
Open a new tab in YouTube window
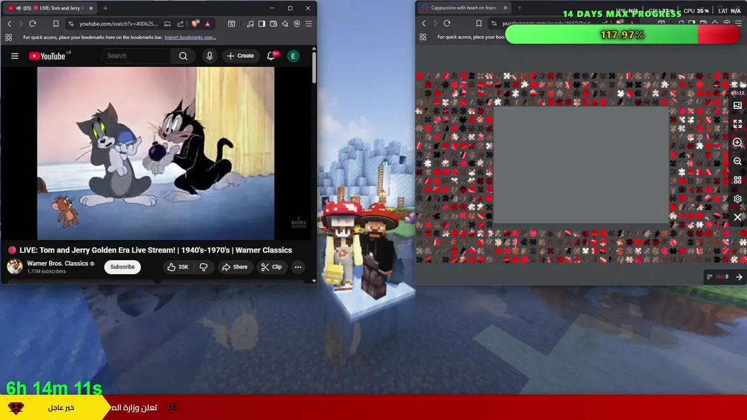pos(105,8)
